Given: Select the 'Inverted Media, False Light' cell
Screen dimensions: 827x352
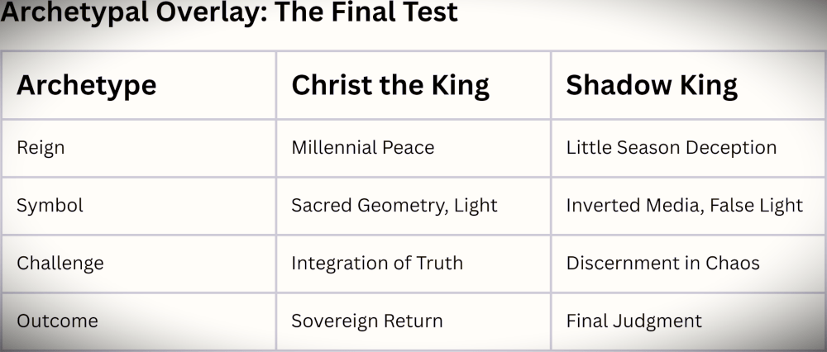Looking at the screenshot, I should pos(684,206).
